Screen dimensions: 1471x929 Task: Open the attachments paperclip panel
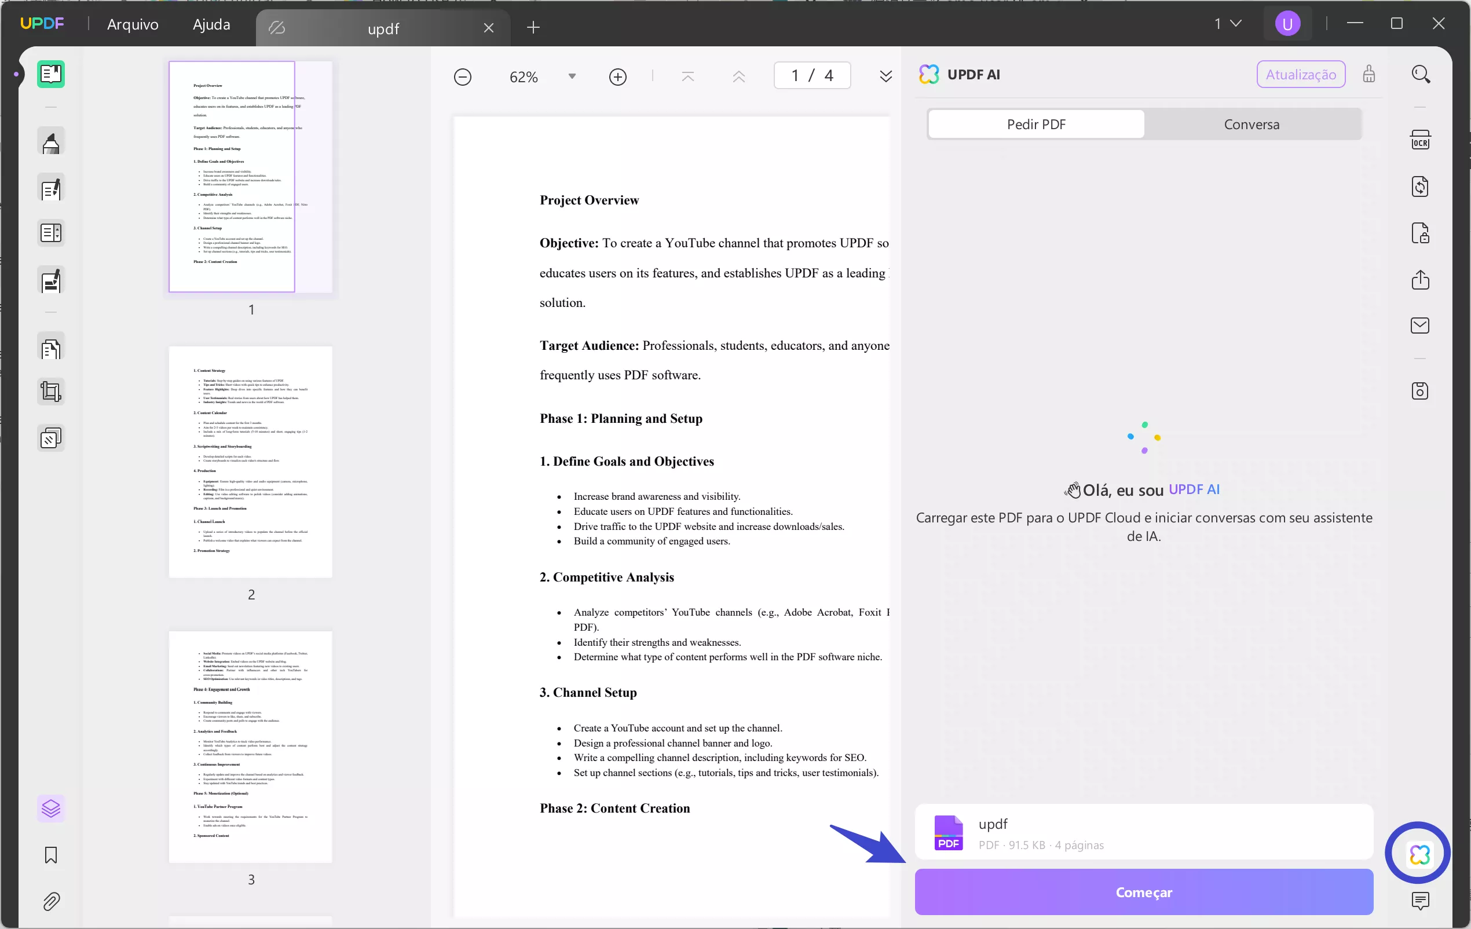51,902
